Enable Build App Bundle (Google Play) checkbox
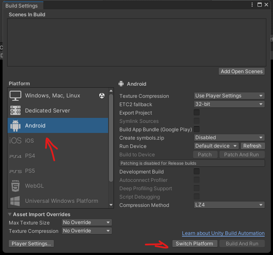 point(197,129)
